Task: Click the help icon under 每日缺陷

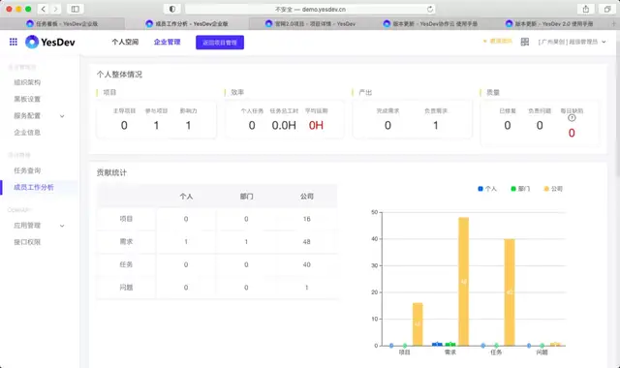Action: (572, 118)
